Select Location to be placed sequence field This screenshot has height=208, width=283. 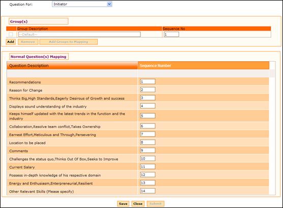148,142
